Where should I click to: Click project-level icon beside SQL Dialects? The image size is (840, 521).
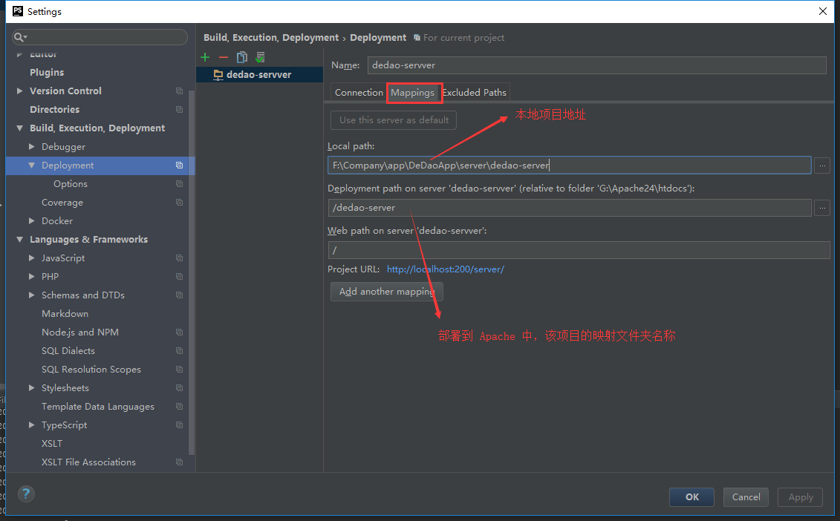click(x=180, y=351)
